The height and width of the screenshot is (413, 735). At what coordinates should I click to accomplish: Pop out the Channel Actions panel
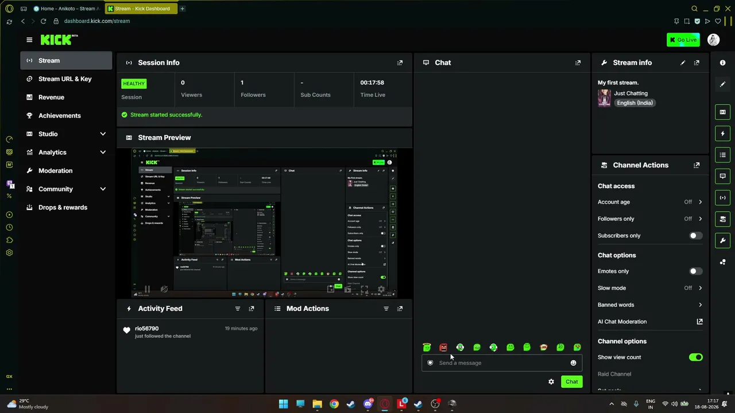[x=697, y=165]
